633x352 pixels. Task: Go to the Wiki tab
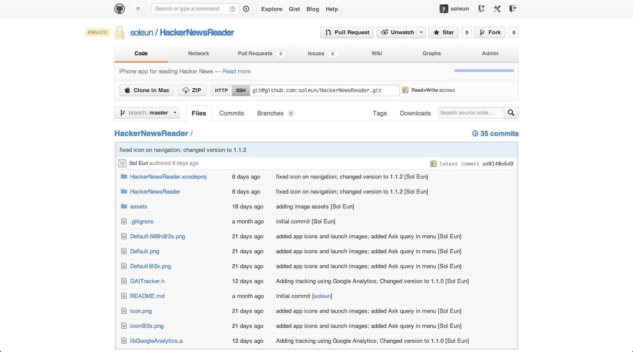[377, 54]
